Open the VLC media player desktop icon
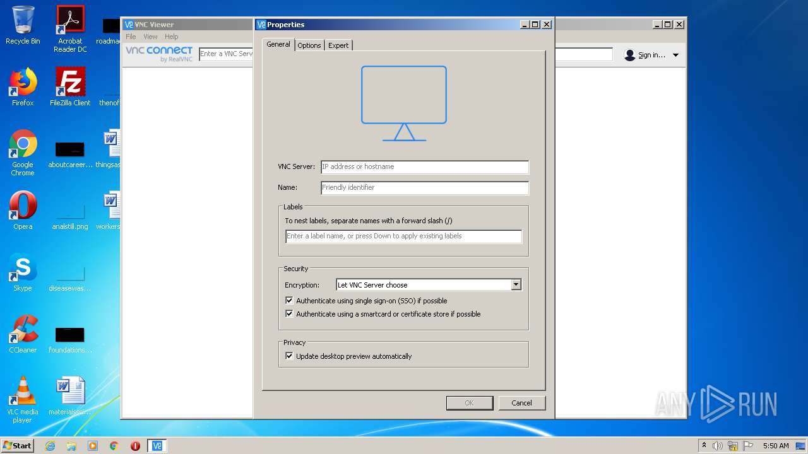The height and width of the screenshot is (454, 808). [23, 400]
